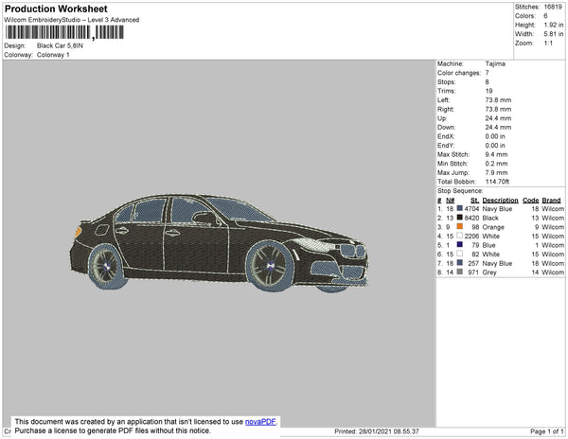Screen dimensions: 568x439
Task: Click the Orange swatch in stop row 3
Action: coord(460,226)
